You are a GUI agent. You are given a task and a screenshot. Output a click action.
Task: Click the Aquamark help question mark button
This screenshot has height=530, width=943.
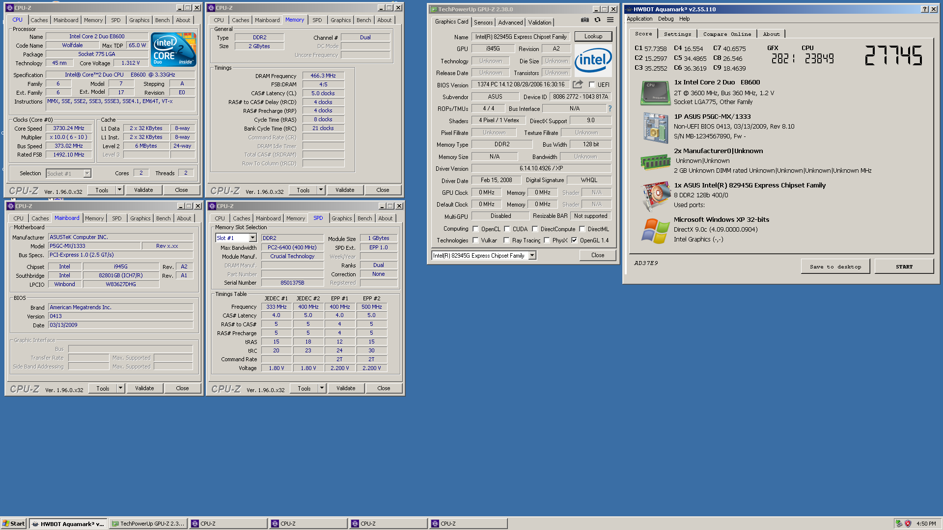coord(924,9)
